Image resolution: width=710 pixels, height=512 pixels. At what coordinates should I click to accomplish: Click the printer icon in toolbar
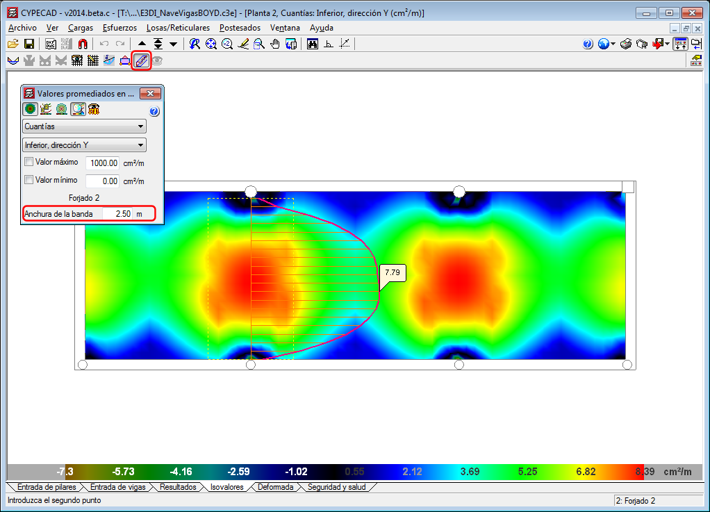pos(626,44)
